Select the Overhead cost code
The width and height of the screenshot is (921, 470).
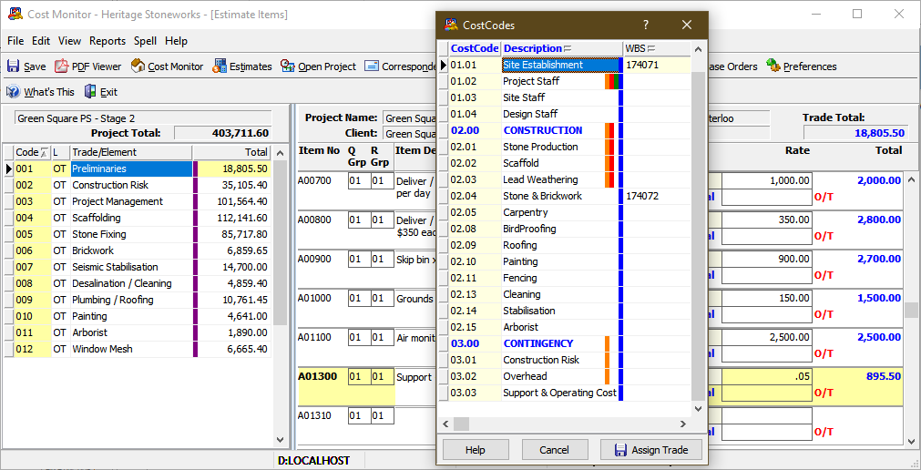tap(565, 376)
